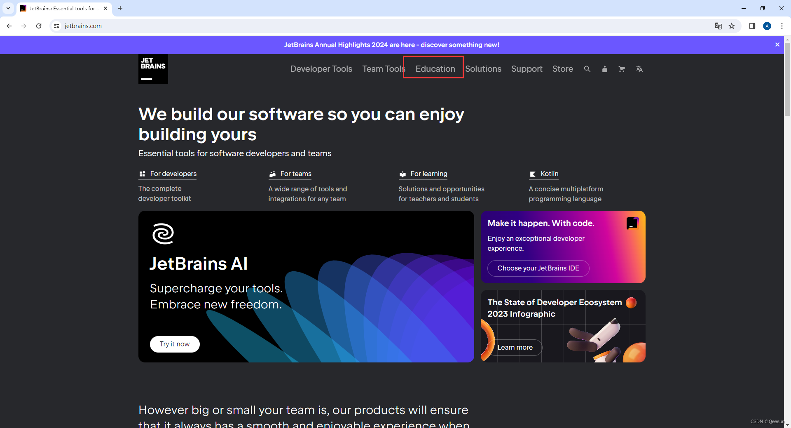
Task: Click the For learning icon
Action: 403,174
